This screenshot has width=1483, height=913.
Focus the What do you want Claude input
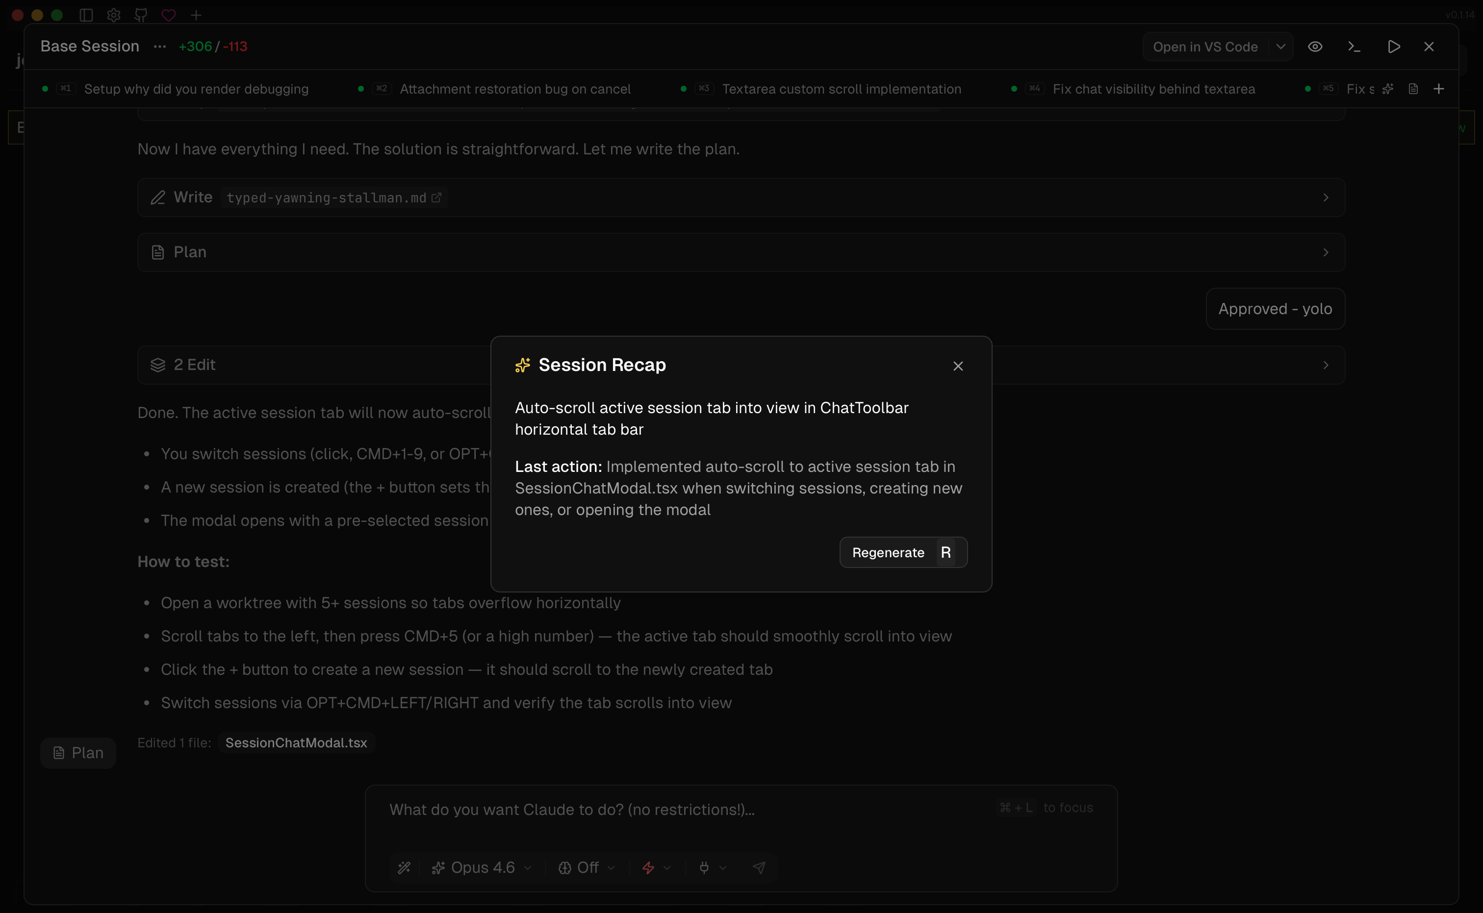689,810
